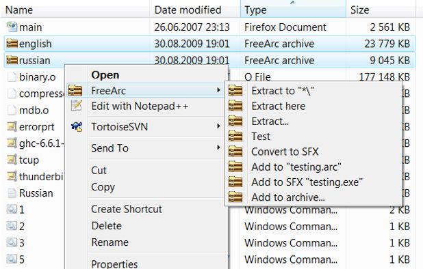Click the thunderbi file icon
This screenshot has height=269, width=423.
coord(12,176)
